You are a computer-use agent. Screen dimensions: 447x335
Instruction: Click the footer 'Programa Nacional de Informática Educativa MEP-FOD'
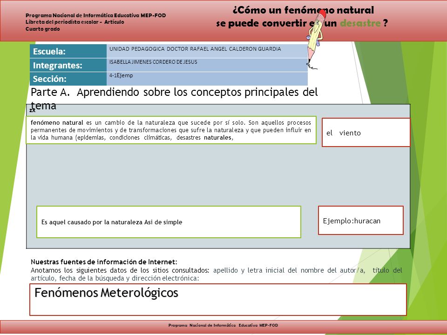click(223, 325)
